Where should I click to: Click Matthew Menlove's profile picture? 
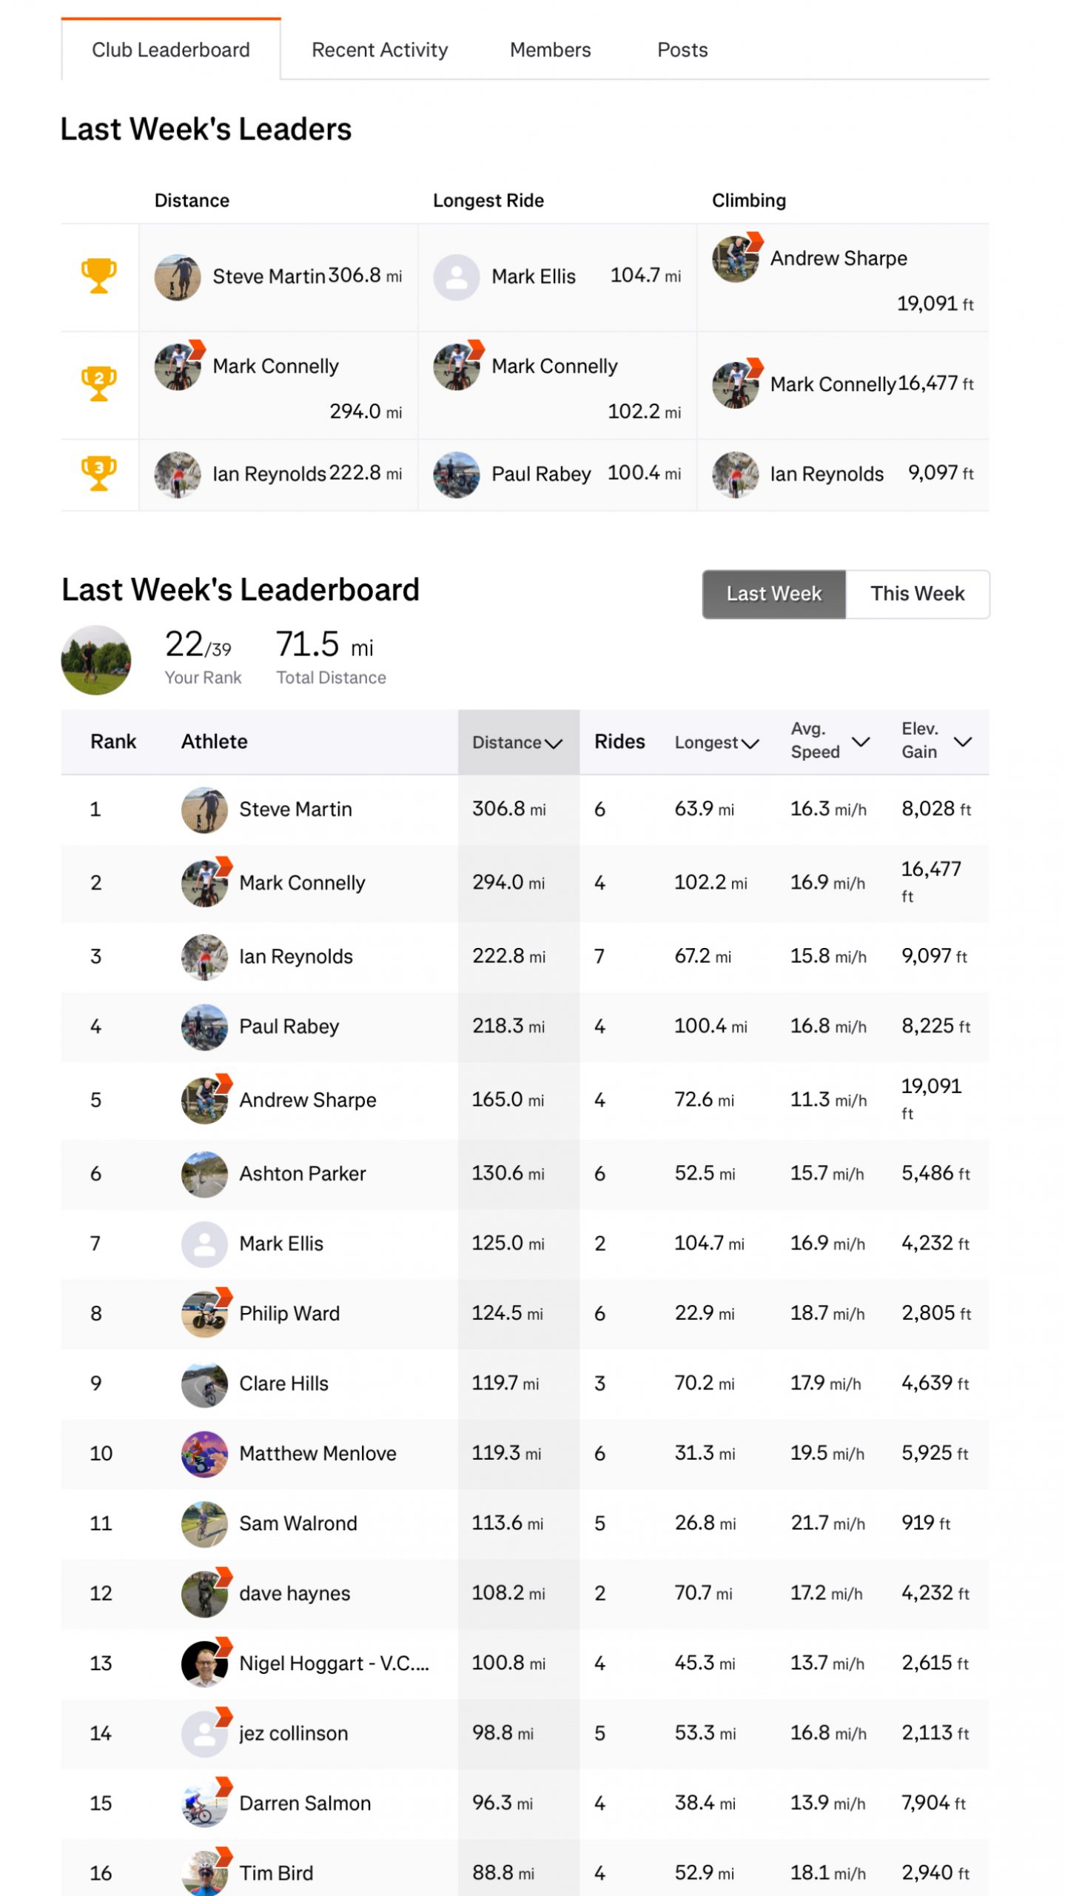(204, 1453)
